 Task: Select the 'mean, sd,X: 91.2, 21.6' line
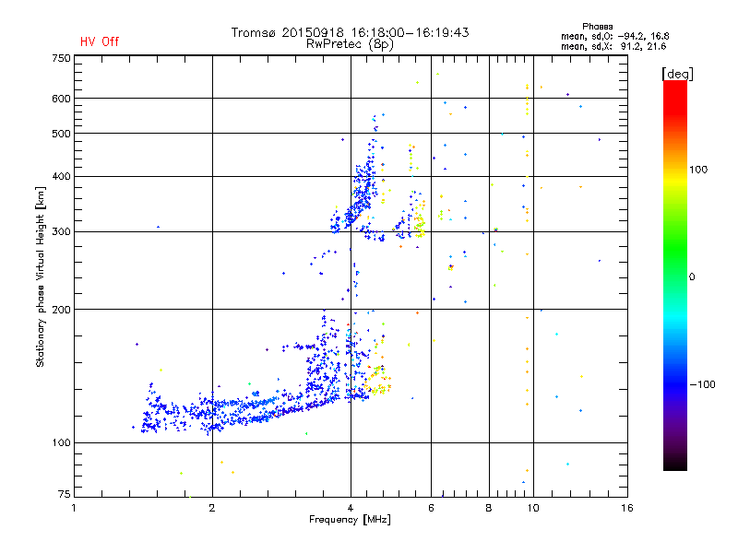(613, 46)
